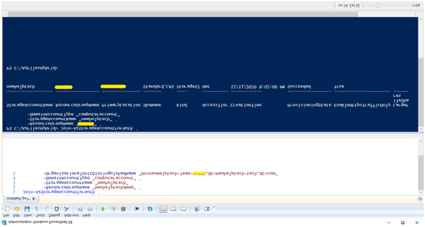Open the Tools menu
Image resolution: width=425 pixels, height=227 pixels.
tap(40, 215)
